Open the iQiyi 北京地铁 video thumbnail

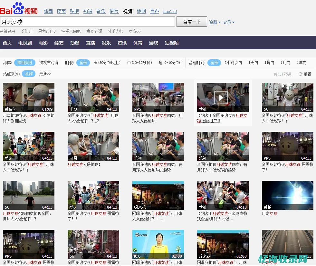pyautogui.click(x=29, y=97)
